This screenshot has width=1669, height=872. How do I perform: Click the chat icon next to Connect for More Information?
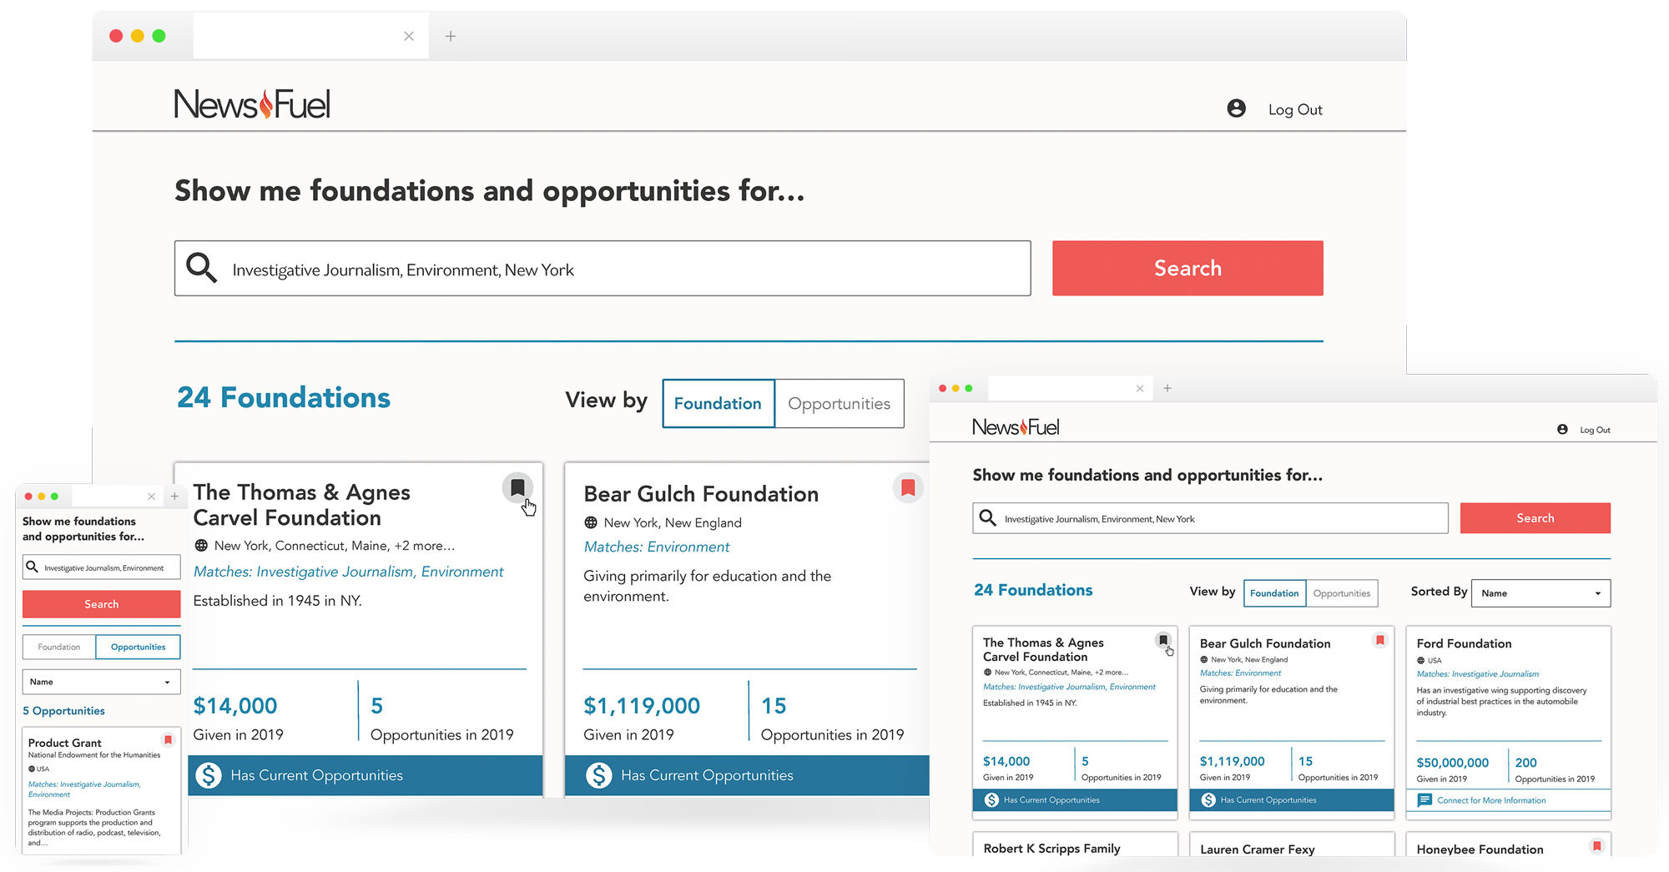(x=1424, y=800)
